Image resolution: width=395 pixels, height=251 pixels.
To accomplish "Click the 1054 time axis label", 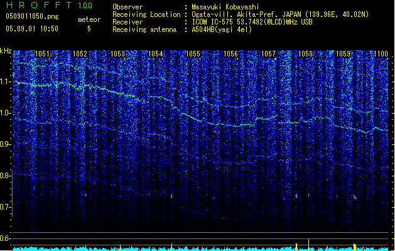I will (x=156, y=54).
